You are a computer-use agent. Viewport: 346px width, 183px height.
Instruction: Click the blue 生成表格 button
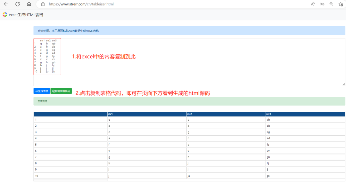tap(42, 91)
